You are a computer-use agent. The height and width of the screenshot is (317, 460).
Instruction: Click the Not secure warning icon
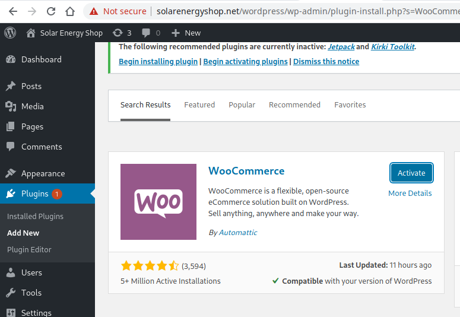click(94, 11)
